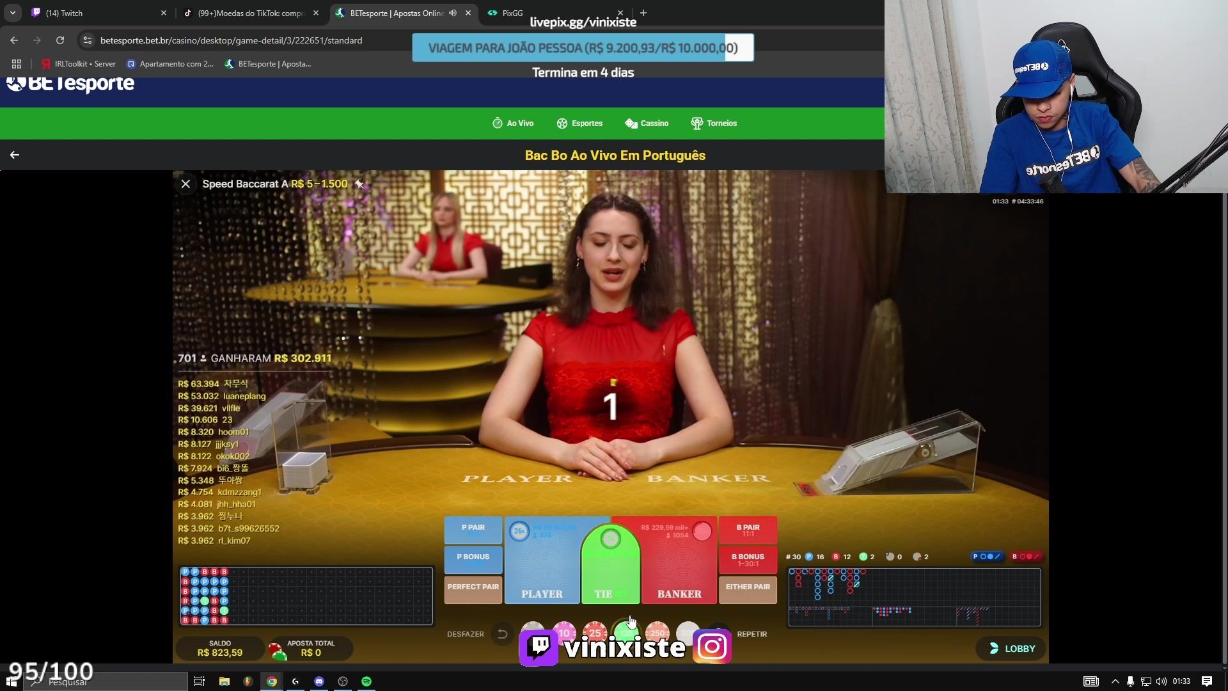Screen dimensions: 1228x691
Task: Place a bet on PERFECT PAIR
Action: tap(473, 589)
